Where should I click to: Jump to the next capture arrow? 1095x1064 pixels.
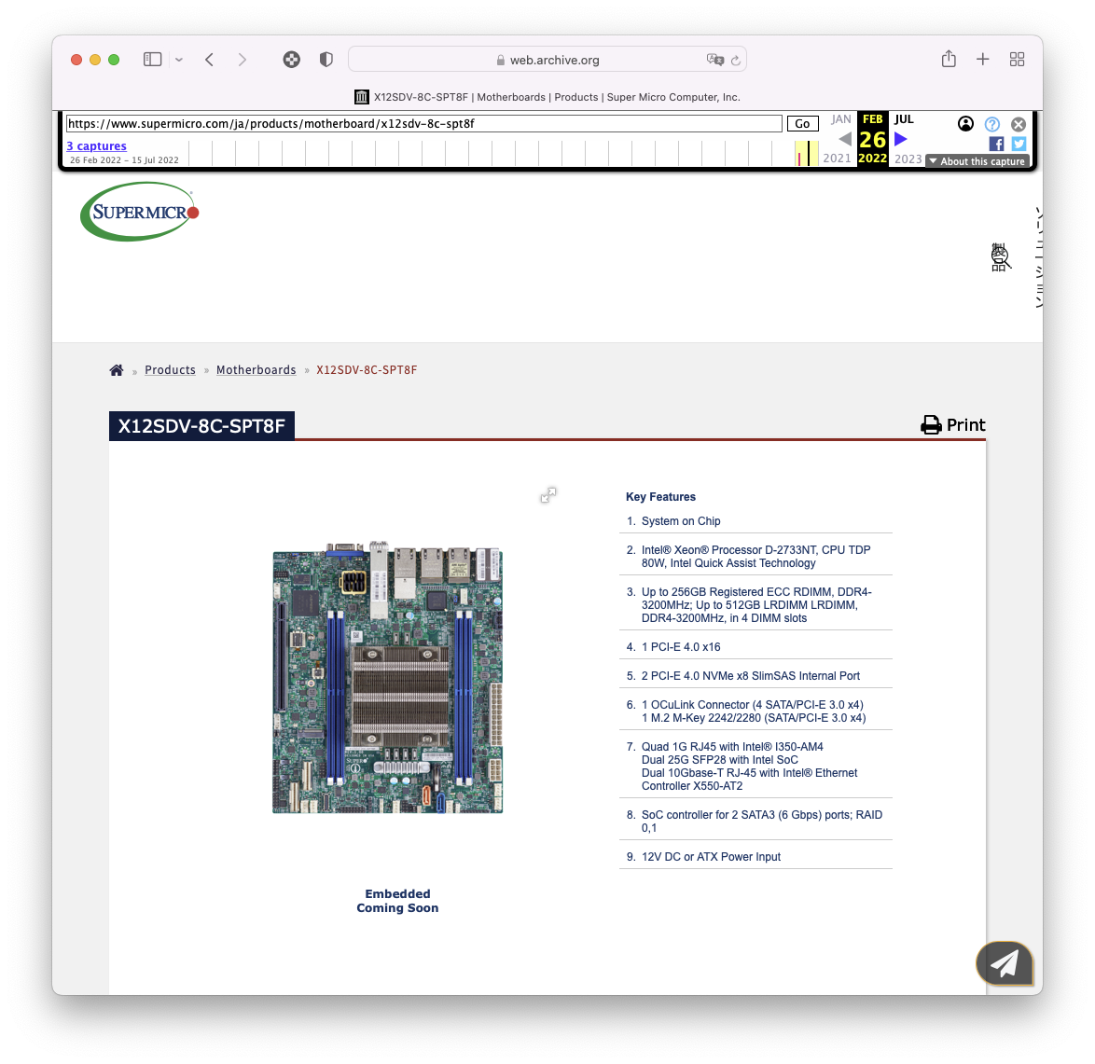point(901,139)
